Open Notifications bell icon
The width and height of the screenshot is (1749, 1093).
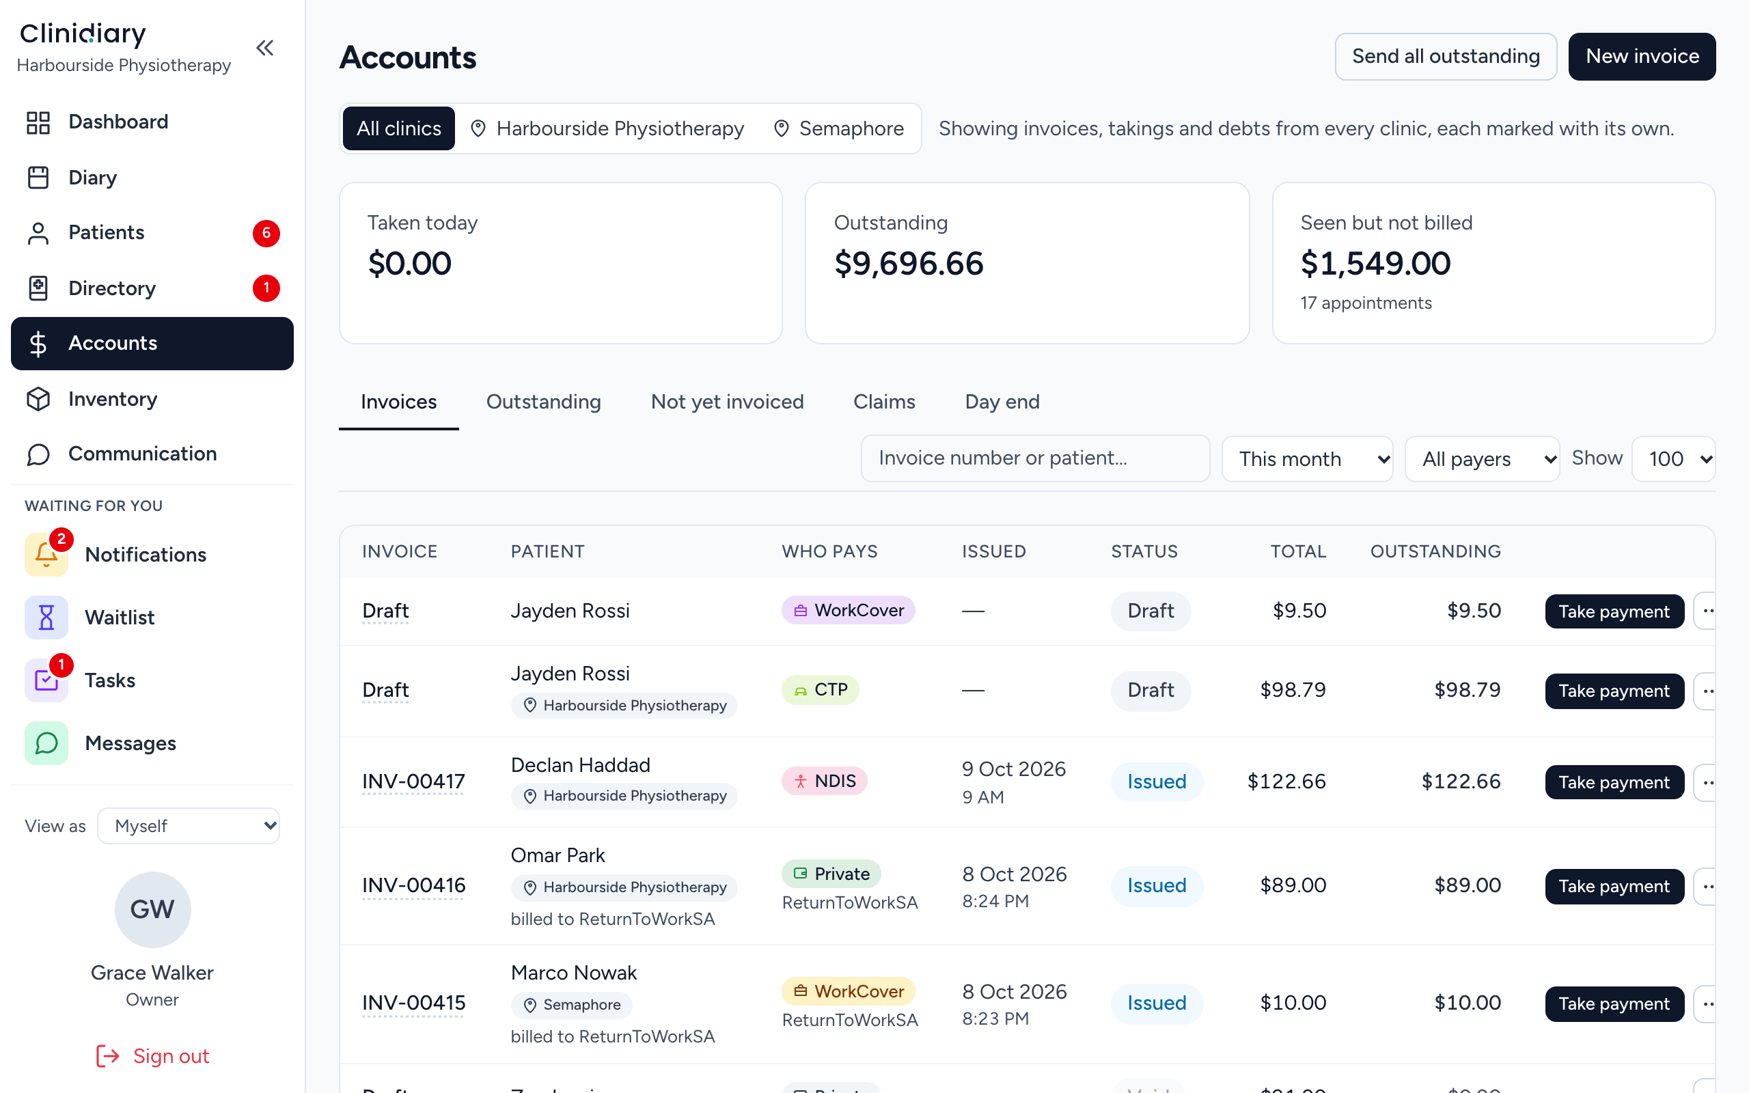(x=46, y=555)
